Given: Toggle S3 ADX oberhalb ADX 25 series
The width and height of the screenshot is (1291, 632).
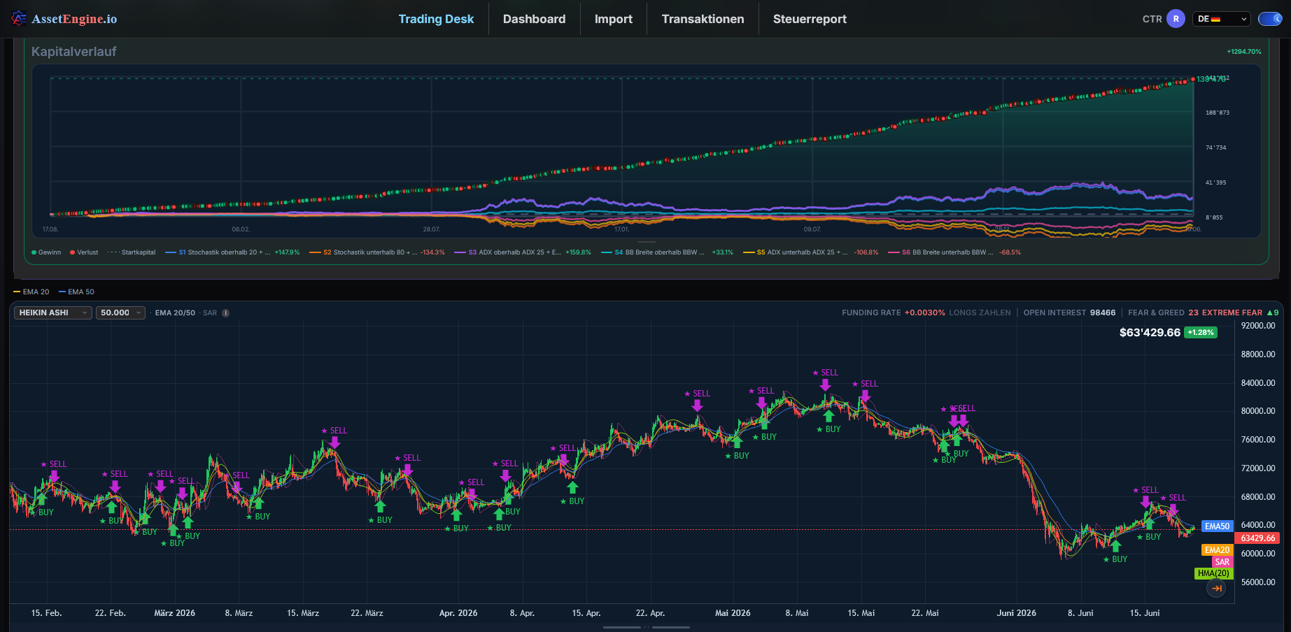Looking at the screenshot, I should 523,252.
